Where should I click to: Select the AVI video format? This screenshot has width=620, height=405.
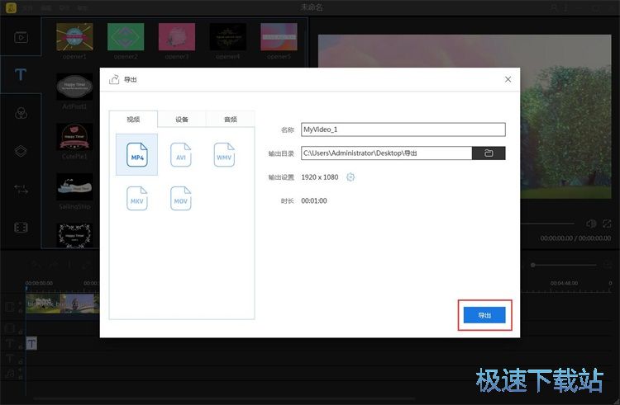click(x=181, y=154)
